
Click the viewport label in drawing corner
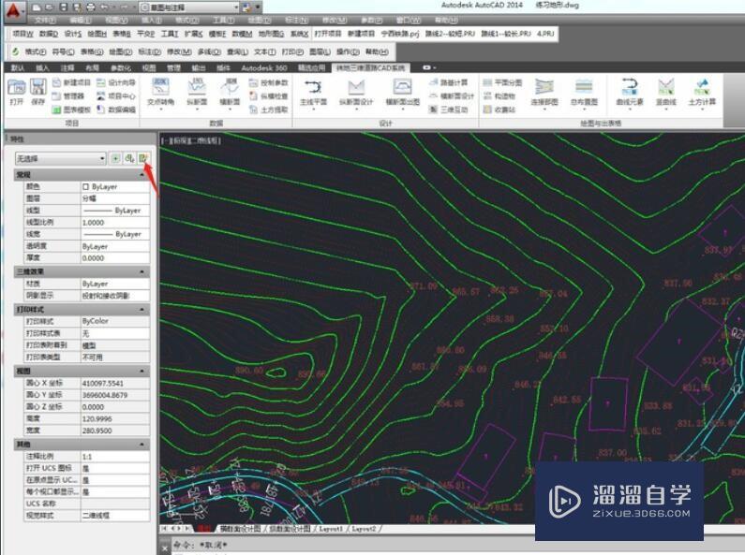point(190,141)
